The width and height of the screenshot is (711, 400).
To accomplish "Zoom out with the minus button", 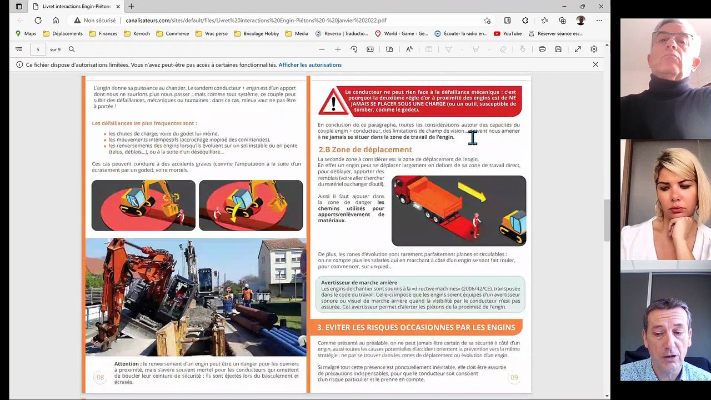I will pos(322,49).
